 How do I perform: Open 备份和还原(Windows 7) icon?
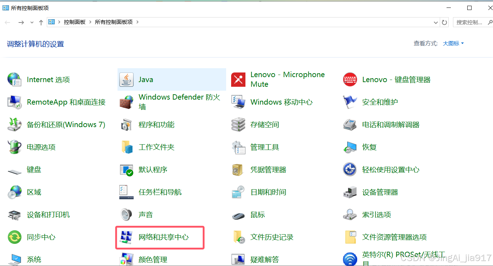coord(15,125)
